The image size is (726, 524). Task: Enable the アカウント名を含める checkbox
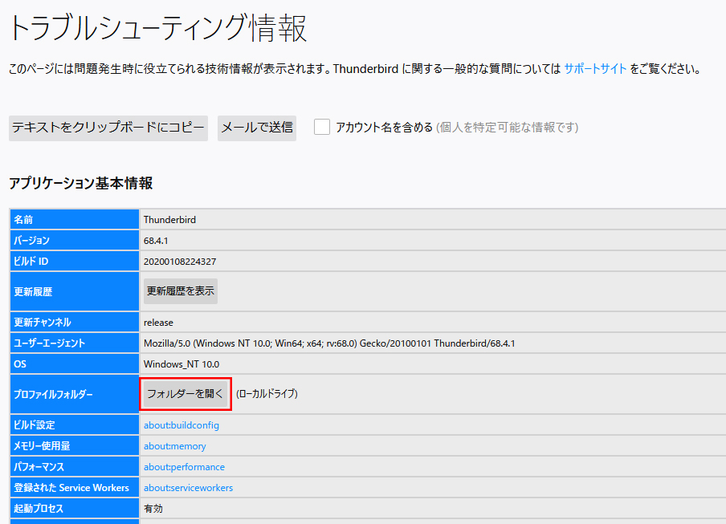coord(322,127)
